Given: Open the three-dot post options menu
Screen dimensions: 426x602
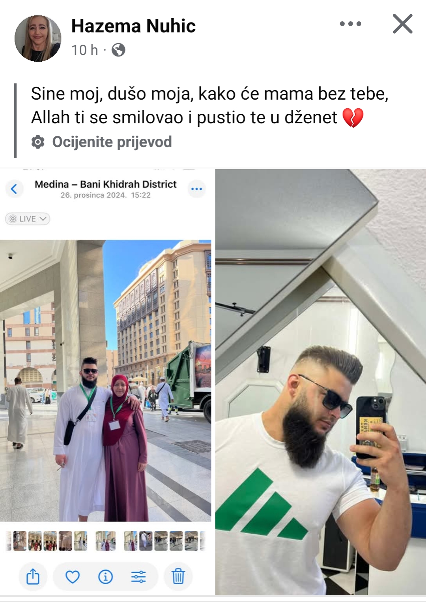Looking at the screenshot, I should [x=350, y=24].
